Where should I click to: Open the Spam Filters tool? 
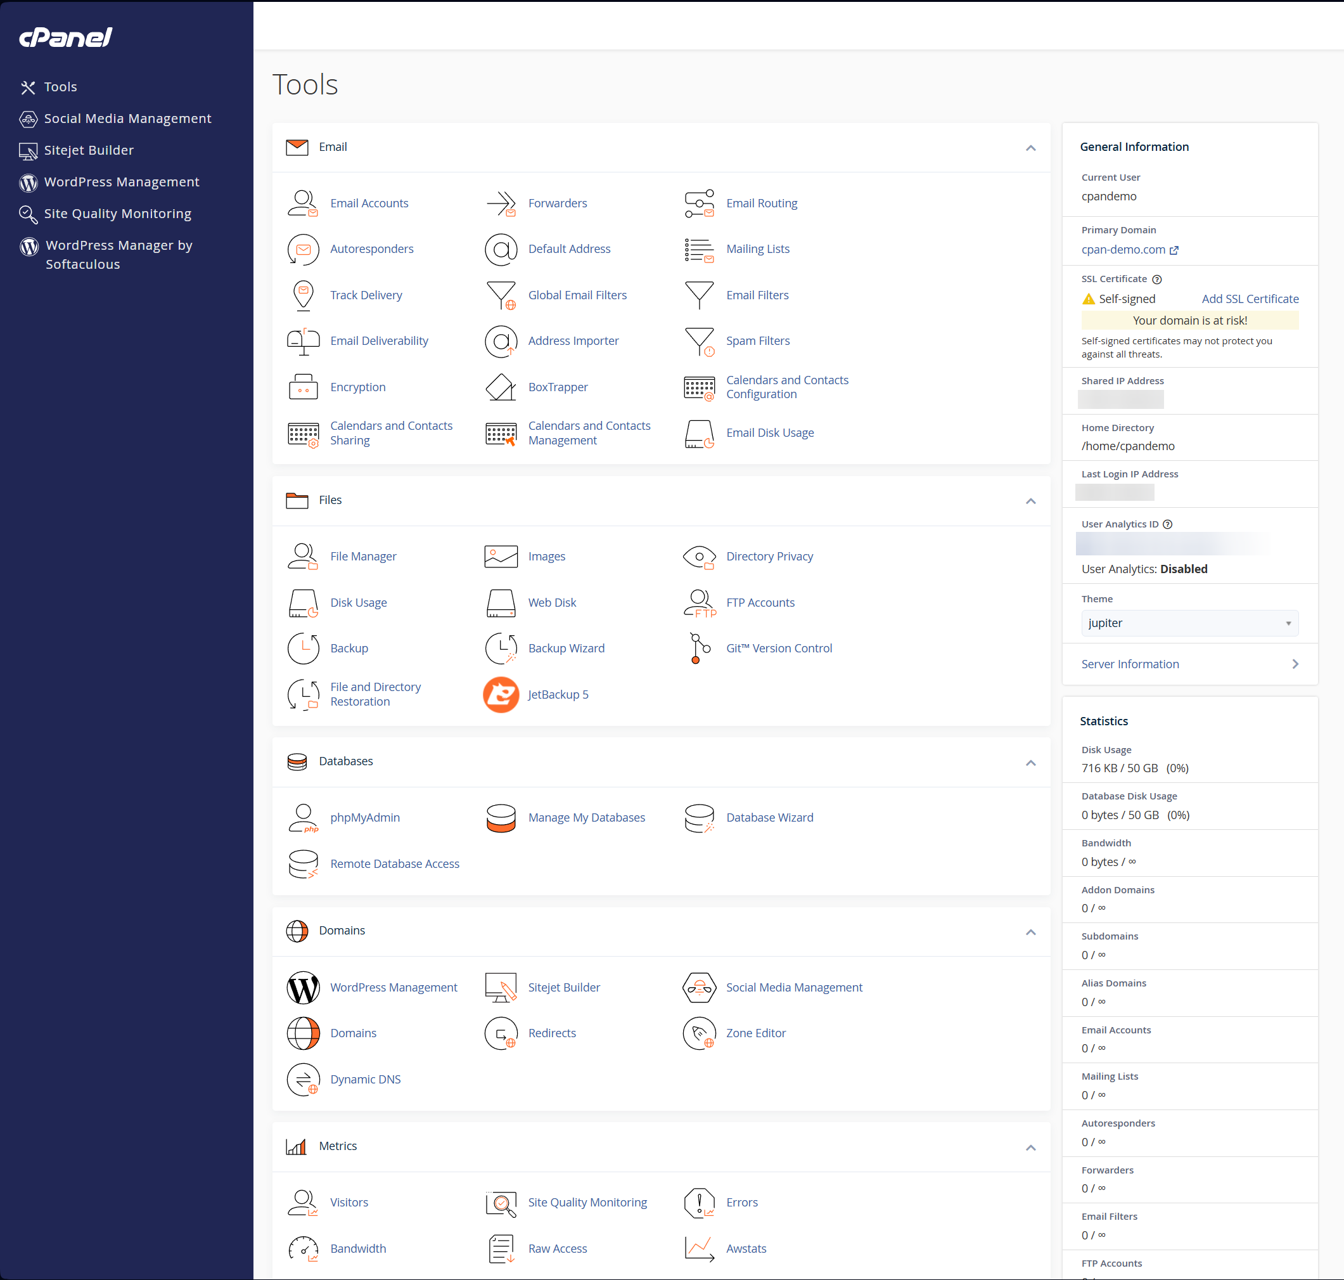coord(757,340)
